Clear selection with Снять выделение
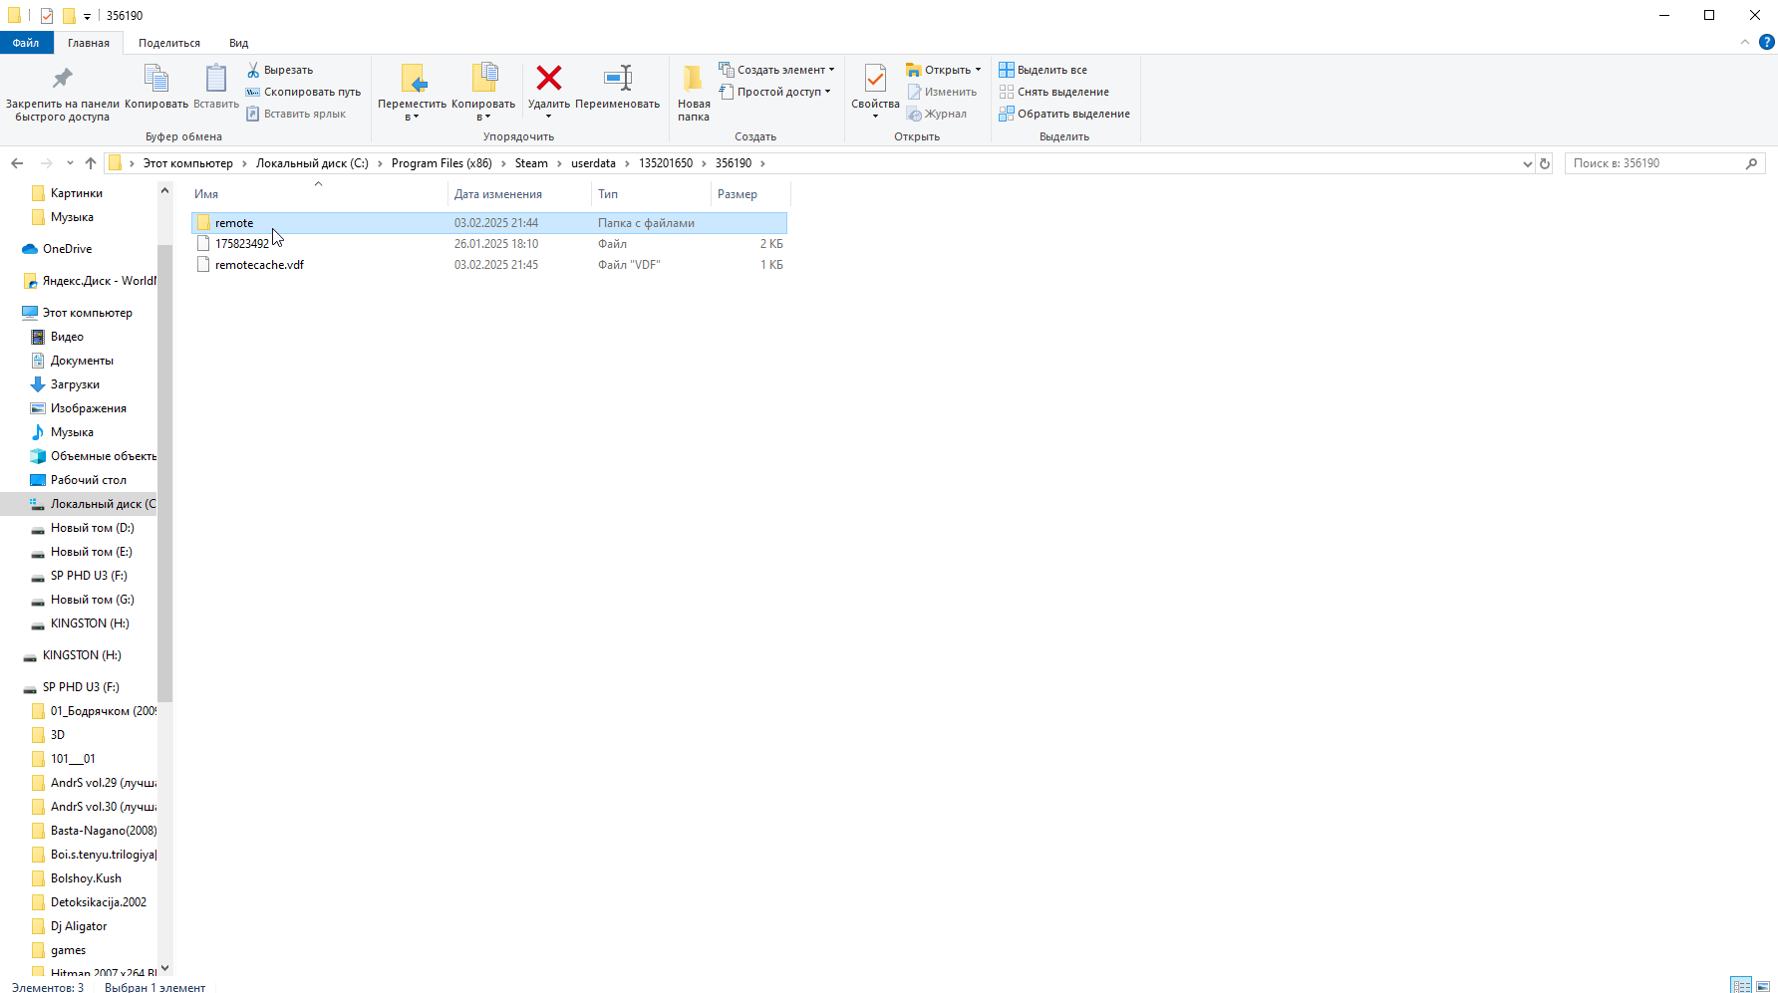Viewport: 1778px width, 993px height. 1054,92
